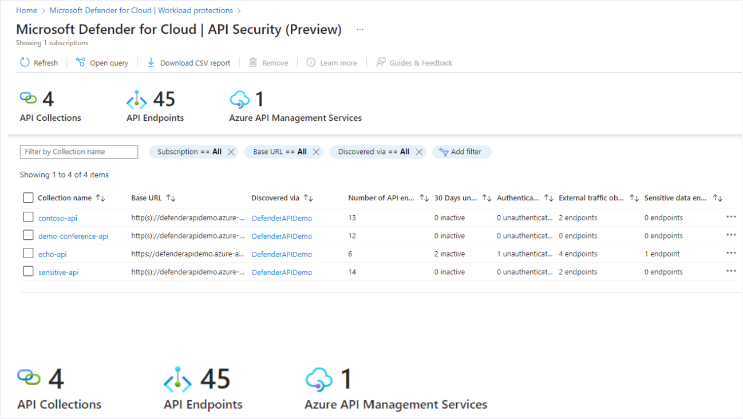Viewport: 743px width, 419px height.
Task: Open more actions for contoso-api row
Action: 731,217
